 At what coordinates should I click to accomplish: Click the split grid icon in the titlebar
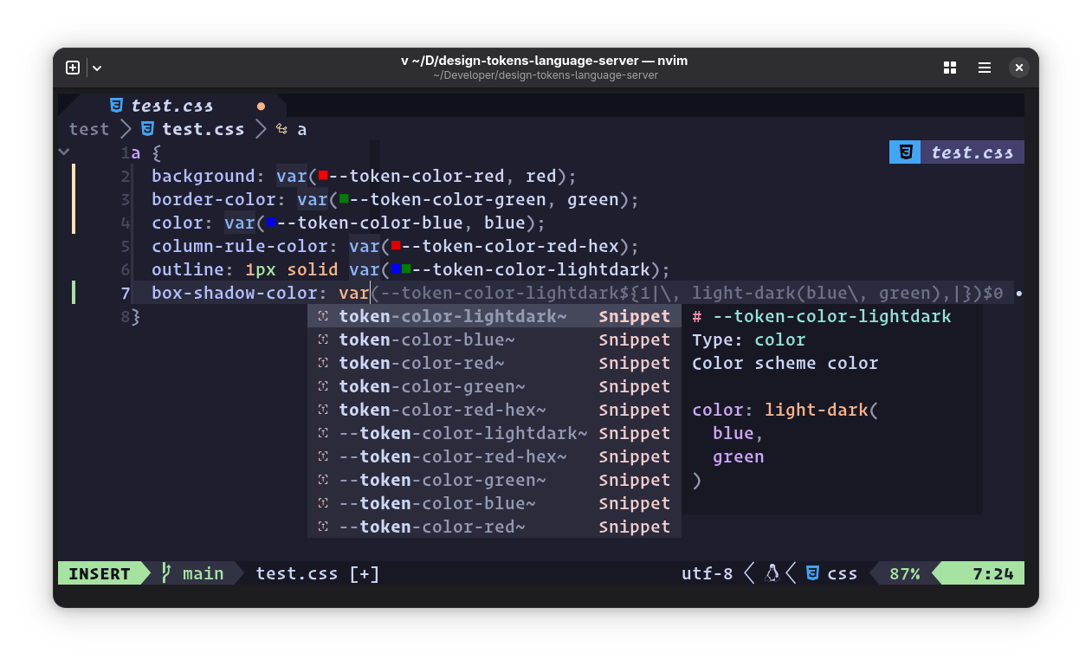950,67
